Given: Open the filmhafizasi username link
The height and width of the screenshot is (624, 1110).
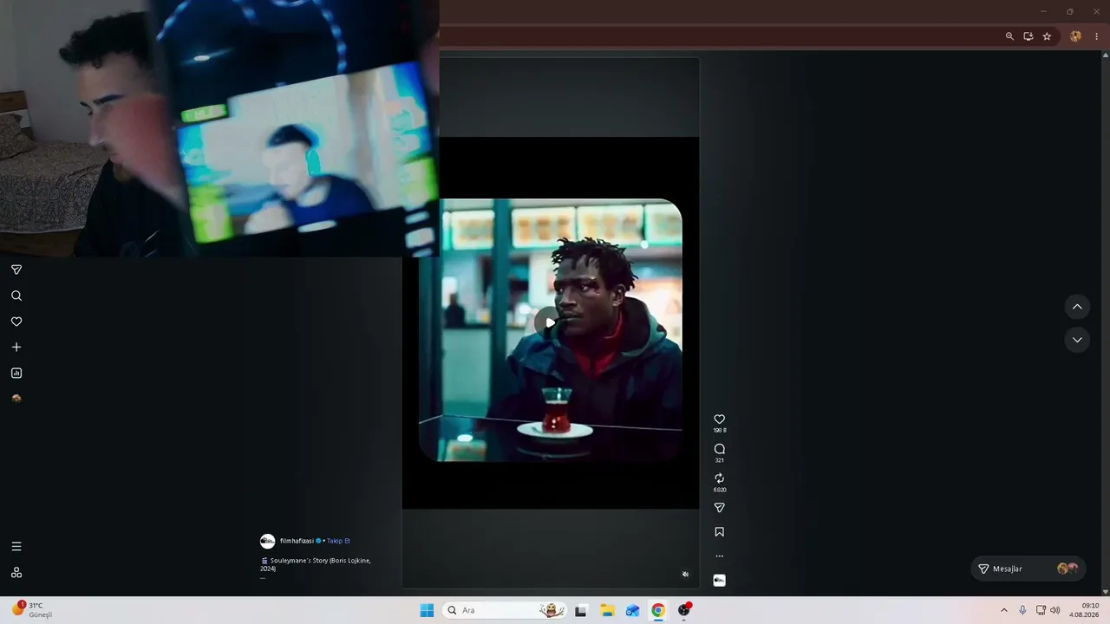Looking at the screenshot, I should coord(297,541).
